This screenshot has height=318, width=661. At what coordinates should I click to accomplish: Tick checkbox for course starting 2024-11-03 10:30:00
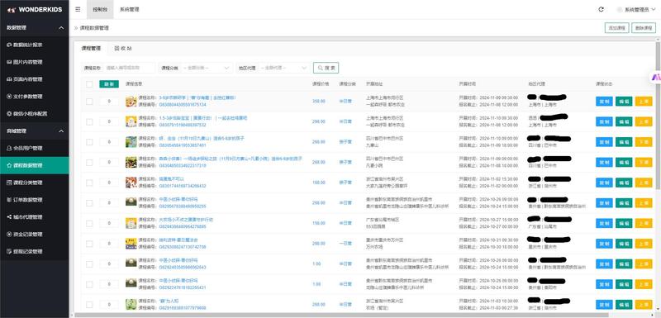click(x=89, y=305)
